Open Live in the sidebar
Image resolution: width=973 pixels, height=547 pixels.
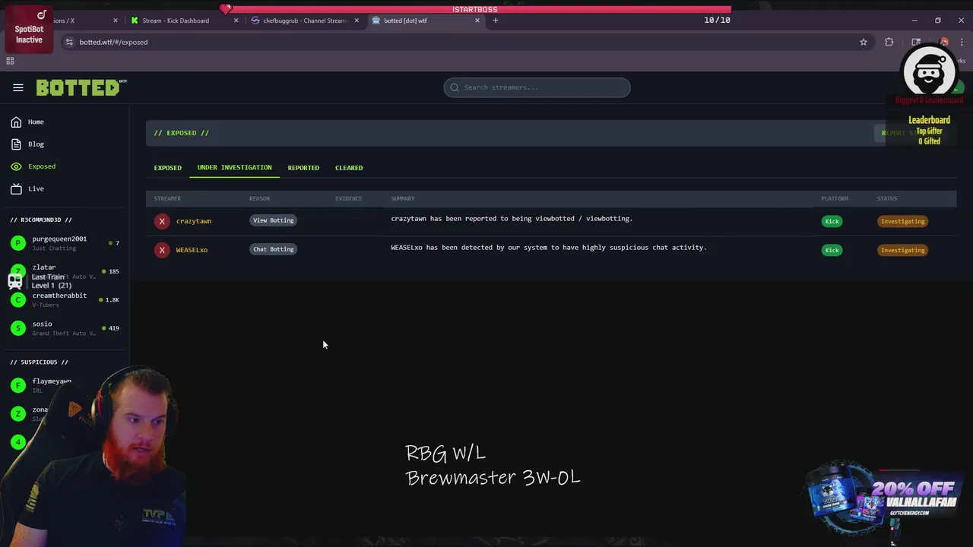tap(36, 188)
